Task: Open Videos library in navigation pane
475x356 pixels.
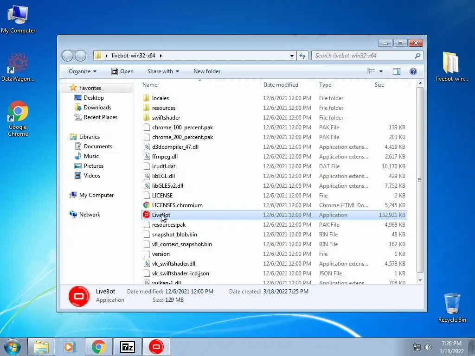Action: [x=92, y=175]
